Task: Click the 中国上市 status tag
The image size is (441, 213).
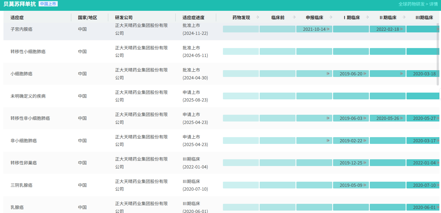Action: [x=48, y=4]
